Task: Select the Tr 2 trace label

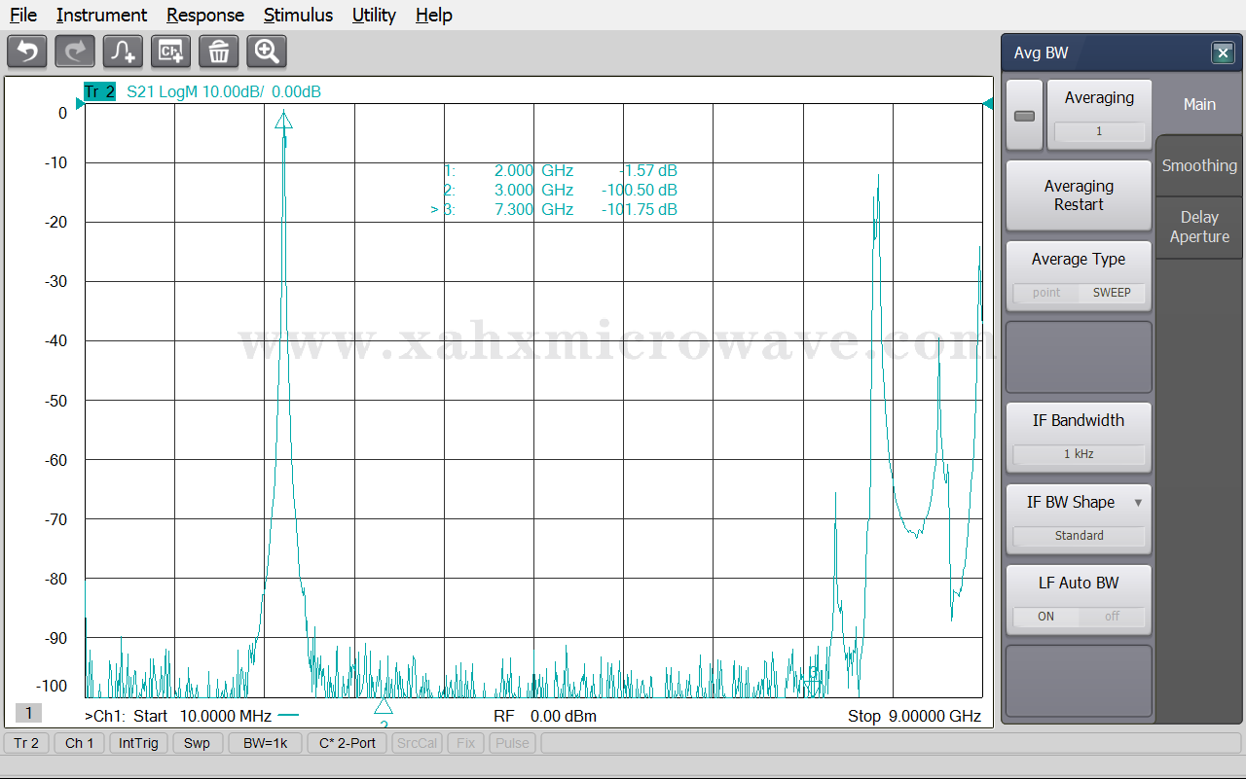Action: pos(99,92)
